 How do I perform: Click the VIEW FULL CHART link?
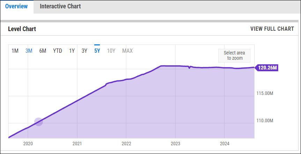[x=272, y=29]
